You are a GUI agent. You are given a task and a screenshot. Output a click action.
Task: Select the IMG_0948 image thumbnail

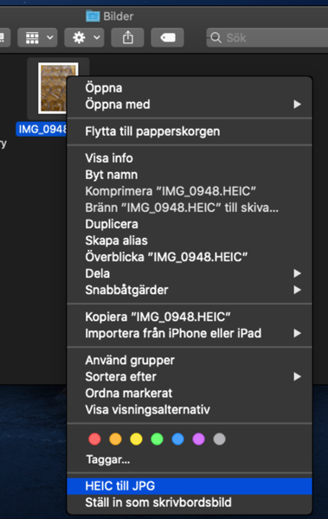pos(53,88)
